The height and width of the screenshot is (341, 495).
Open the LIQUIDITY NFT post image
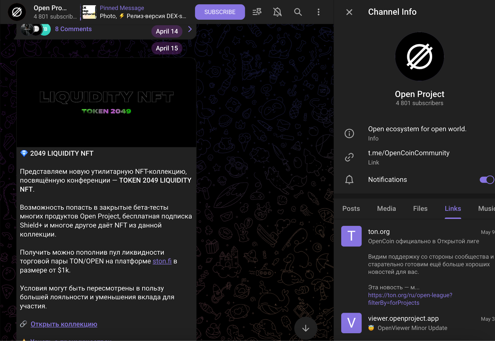click(x=106, y=102)
